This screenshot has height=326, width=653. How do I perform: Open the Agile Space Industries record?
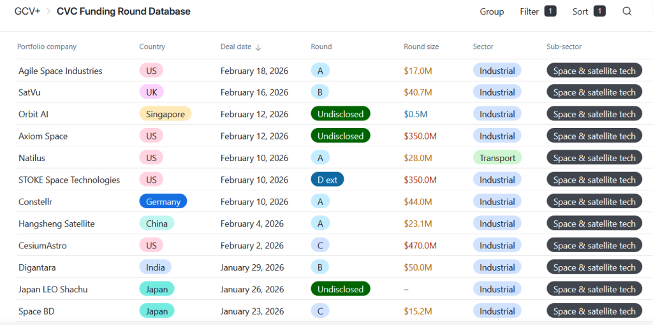tap(60, 71)
